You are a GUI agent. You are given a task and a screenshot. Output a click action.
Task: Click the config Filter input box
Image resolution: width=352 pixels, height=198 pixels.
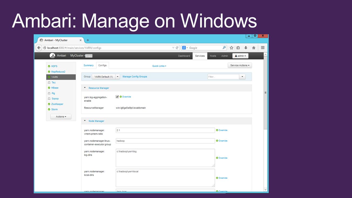pyautogui.click(x=223, y=77)
